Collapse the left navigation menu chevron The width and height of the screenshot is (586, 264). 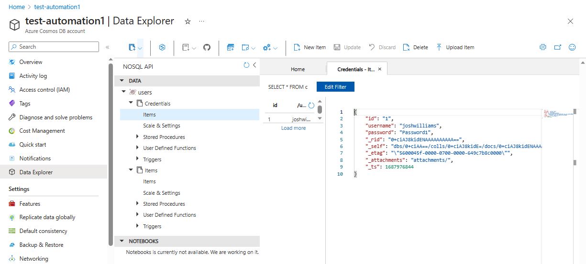(x=107, y=47)
